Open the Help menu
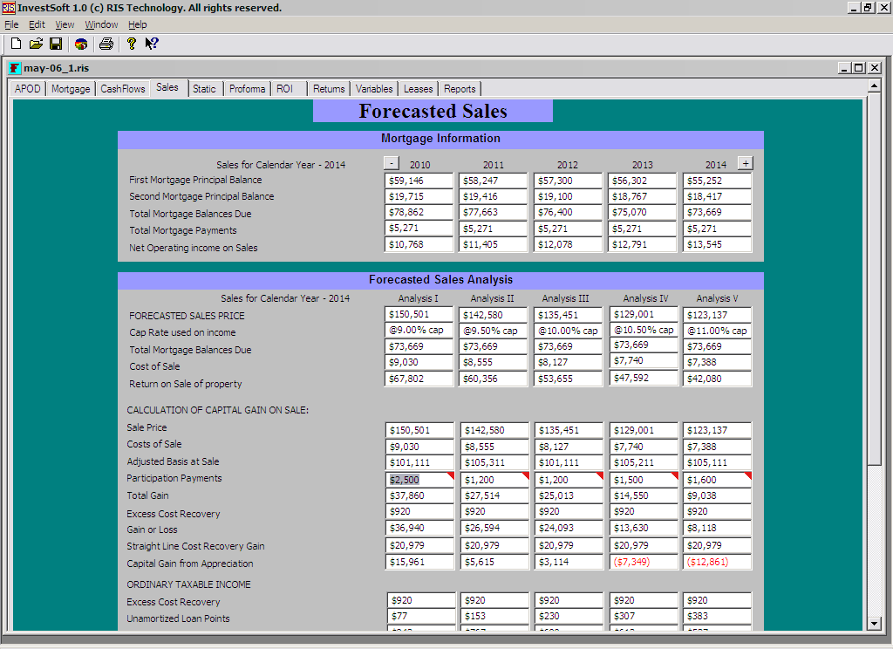Image resolution: width=893 pixels, height=649 pixels. (137, 24)
